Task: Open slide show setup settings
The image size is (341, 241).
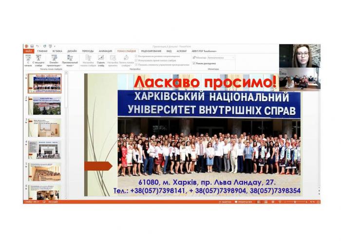Action: 88,59
